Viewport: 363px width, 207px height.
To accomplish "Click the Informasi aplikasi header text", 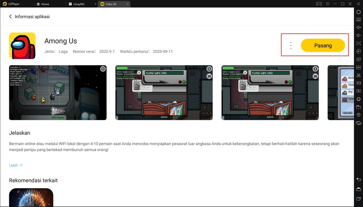I will (32, 16).
